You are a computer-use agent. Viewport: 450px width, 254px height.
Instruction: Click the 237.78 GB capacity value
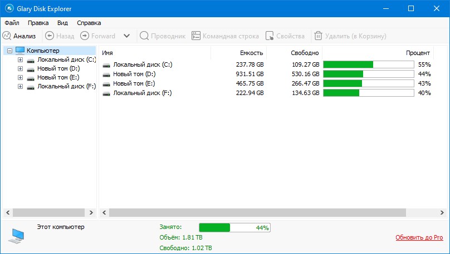250,64
